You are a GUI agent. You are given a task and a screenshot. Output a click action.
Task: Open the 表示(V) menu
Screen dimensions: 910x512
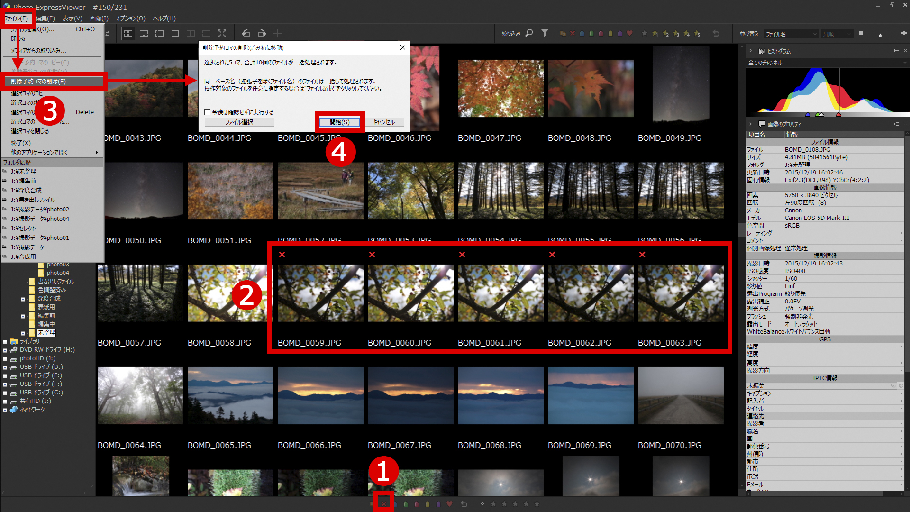click(x=72, y=18)
